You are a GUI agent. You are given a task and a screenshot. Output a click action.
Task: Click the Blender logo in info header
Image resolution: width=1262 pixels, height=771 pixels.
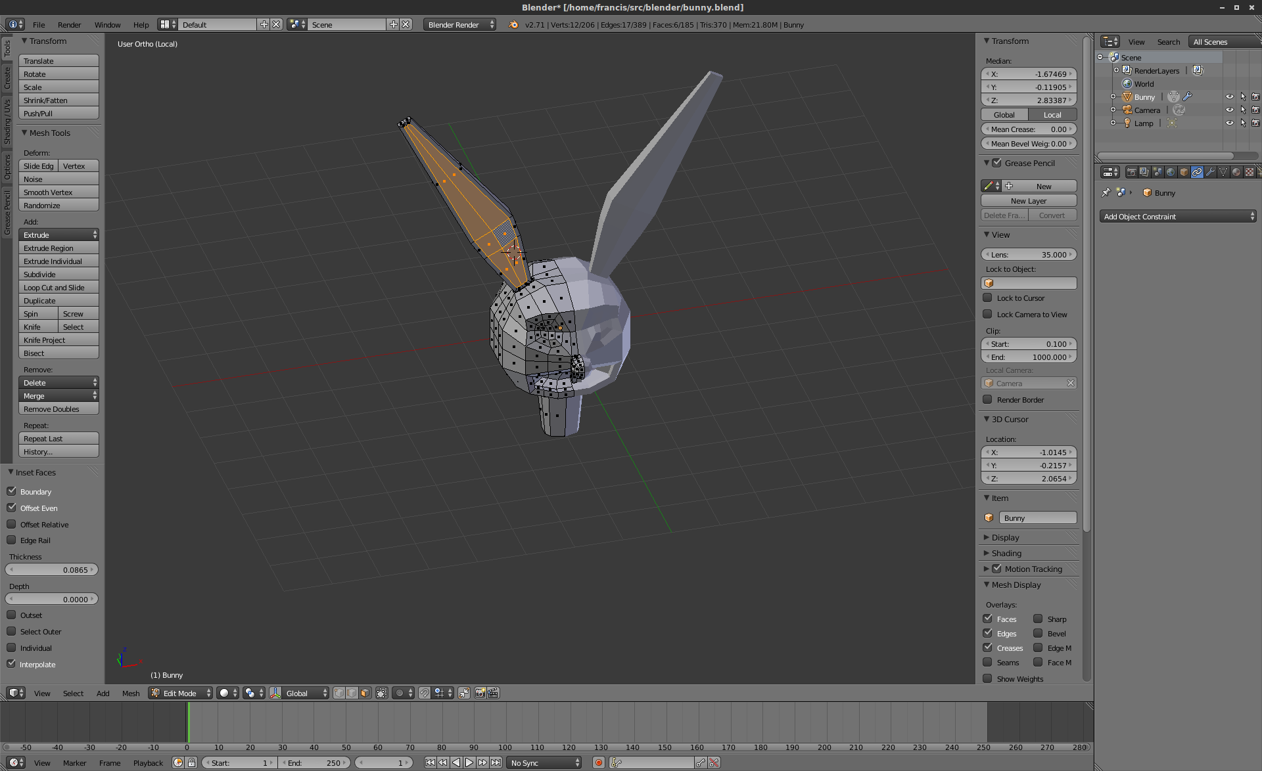click(513, 24)
